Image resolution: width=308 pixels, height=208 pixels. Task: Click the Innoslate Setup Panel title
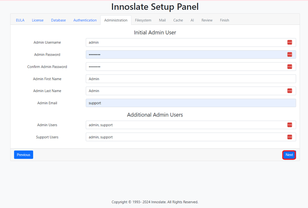click(x=155, y=7)
